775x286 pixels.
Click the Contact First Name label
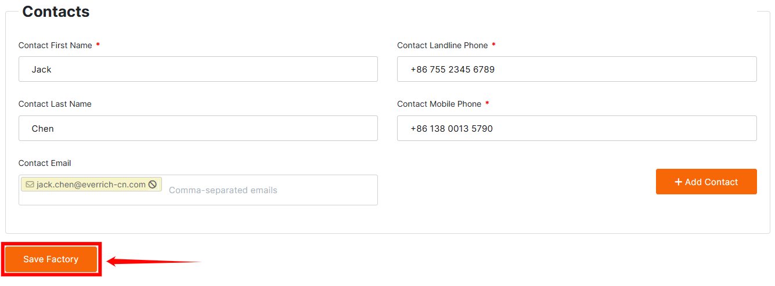coord(55,45)
